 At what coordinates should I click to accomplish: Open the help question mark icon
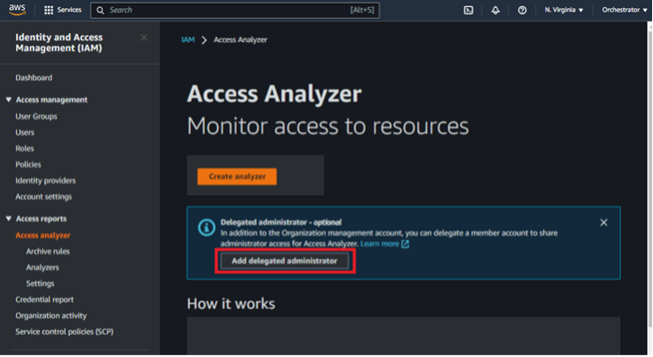pyautogui.click(x=521, y=10)
